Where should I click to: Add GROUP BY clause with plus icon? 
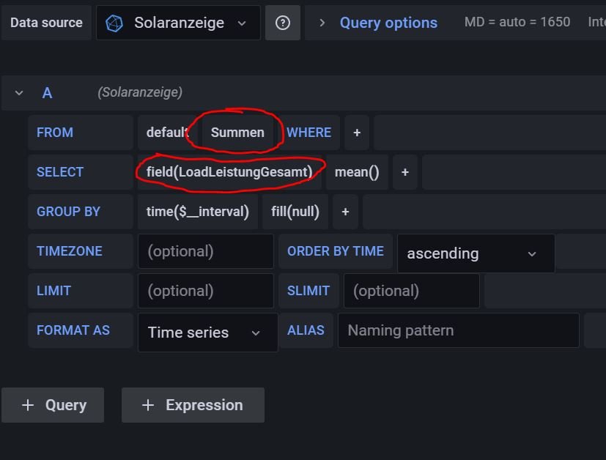click(x=345, y=212)
